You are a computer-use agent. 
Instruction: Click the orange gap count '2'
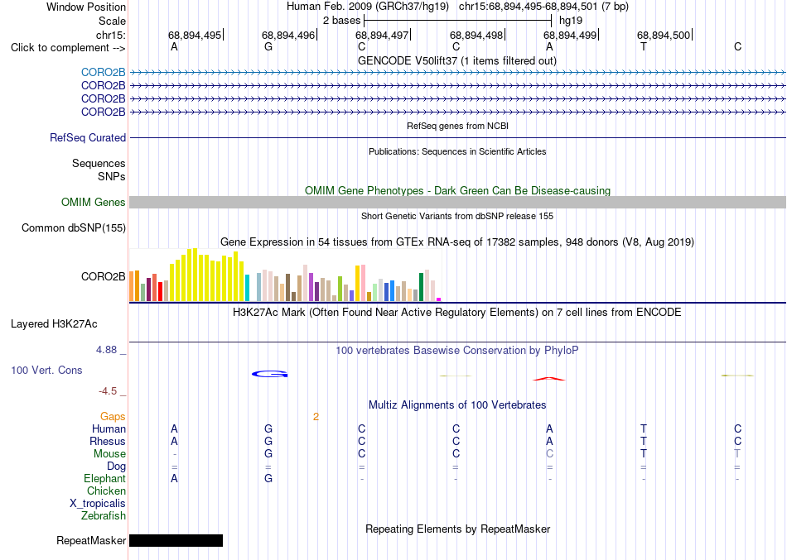(x=316, y=417)
